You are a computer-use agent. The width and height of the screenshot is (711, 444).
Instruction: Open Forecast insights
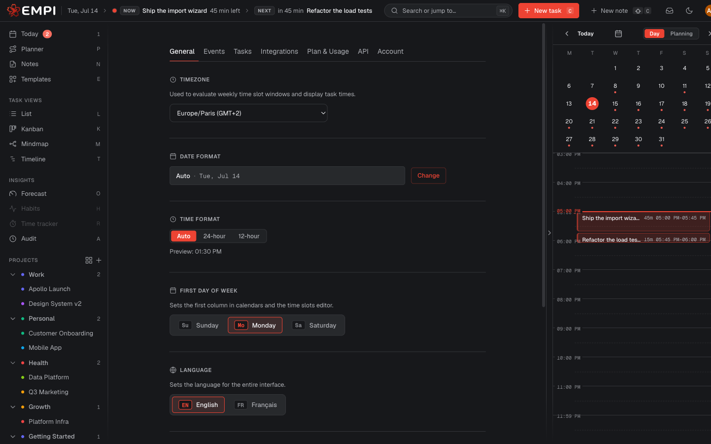[54, 194]
